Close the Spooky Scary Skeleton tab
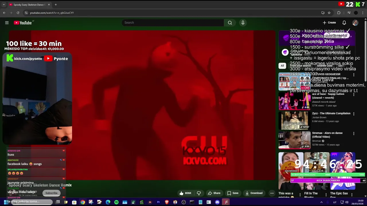This screenshot has width=367, height=206. (49, 5)
